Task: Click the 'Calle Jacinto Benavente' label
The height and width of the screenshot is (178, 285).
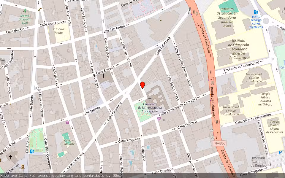Action: pos(263,137)
